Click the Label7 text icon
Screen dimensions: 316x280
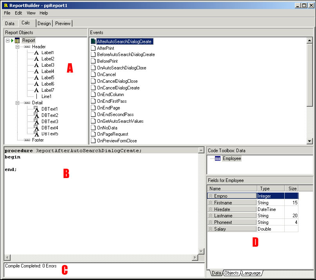point(36,90)
